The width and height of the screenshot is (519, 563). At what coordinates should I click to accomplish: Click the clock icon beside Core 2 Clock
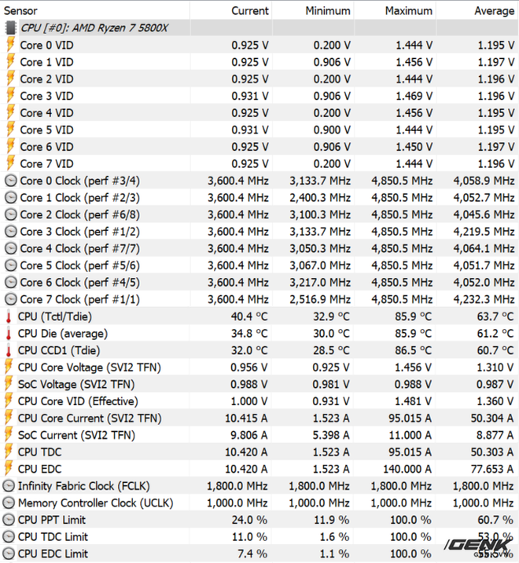[x=11, y=214]
